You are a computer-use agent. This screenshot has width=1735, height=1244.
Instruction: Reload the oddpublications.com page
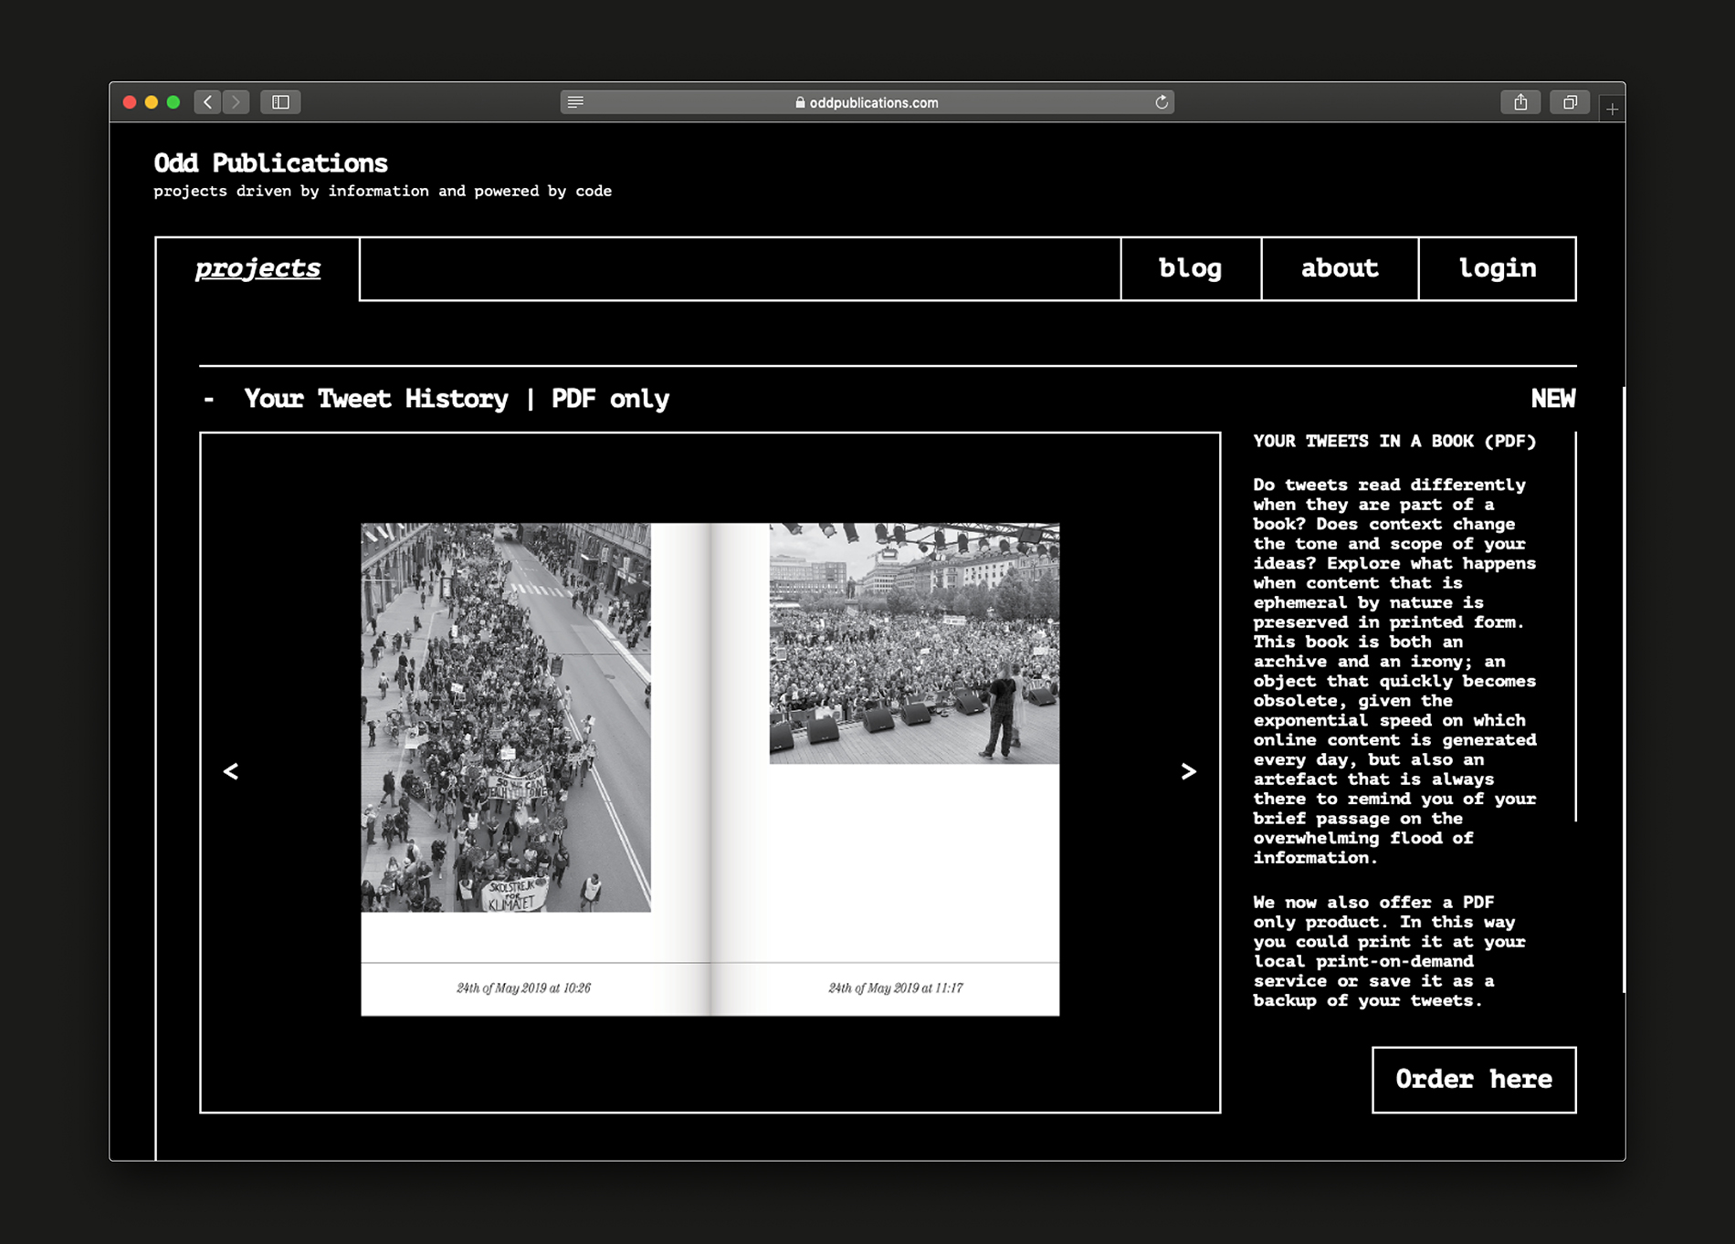coord(1162,102)
